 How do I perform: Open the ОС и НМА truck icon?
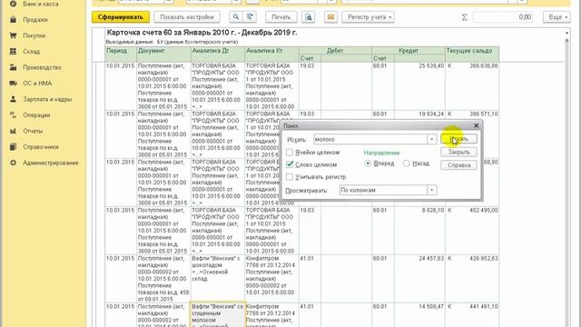[13, 84]
